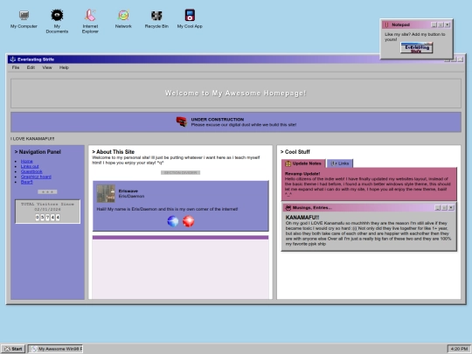Minimize the Musings, Entries window
Viewport: 472px width, 354px height.
click(x=438, y=208)
